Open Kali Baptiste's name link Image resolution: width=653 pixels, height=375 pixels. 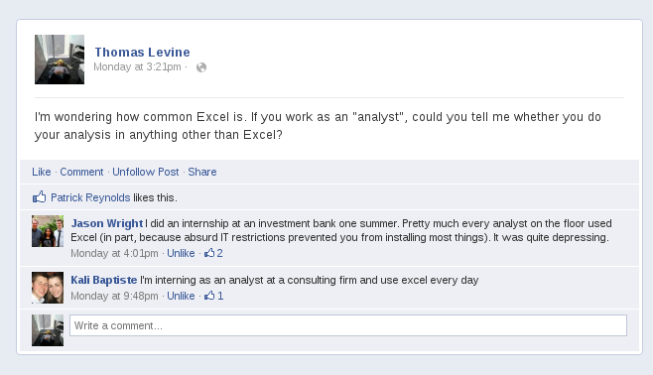pos(103,280)
